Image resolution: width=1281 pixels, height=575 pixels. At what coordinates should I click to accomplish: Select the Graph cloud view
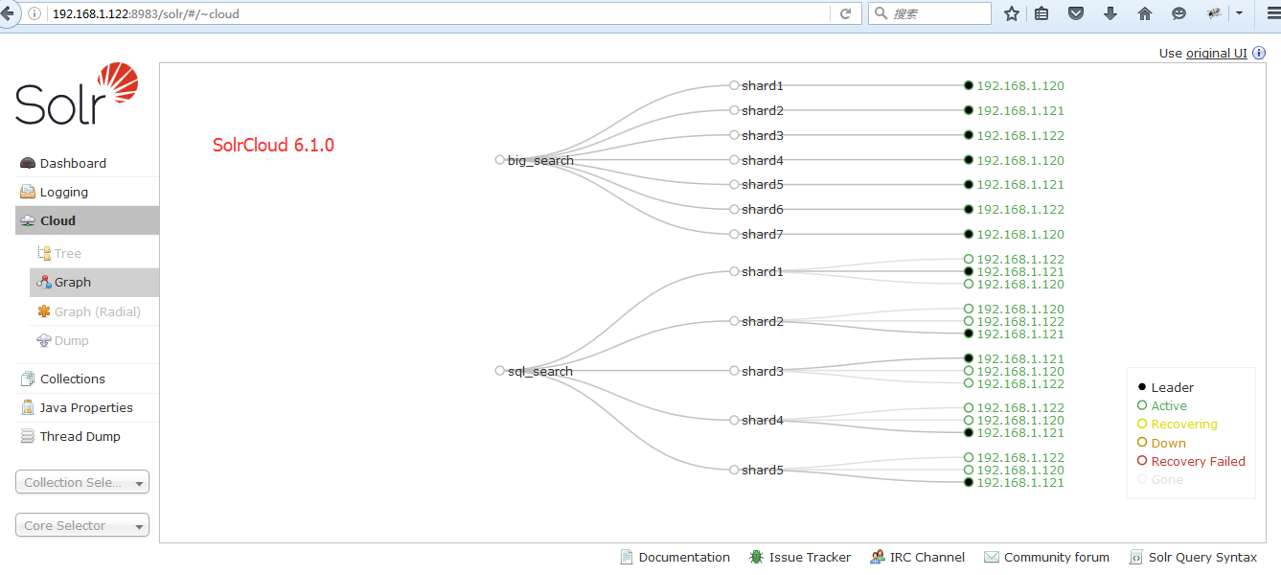tap(94, 282)
